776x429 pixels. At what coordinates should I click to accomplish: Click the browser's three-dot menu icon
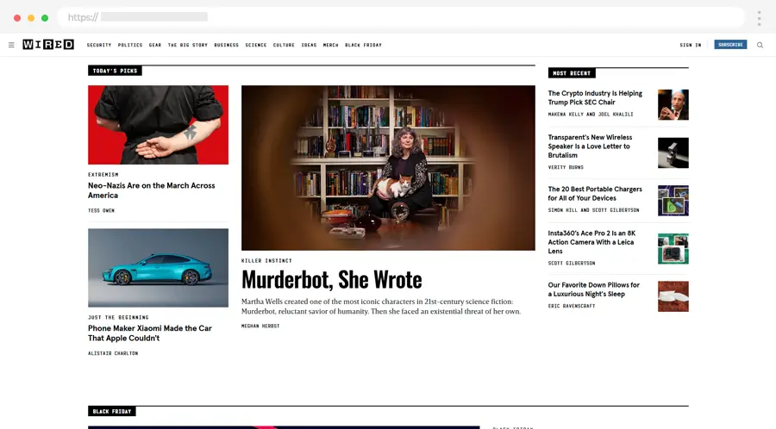(x=759, y=18)
